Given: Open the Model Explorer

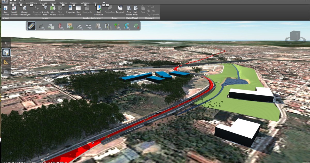Looking at the screenshot, I should click(14, 11).
